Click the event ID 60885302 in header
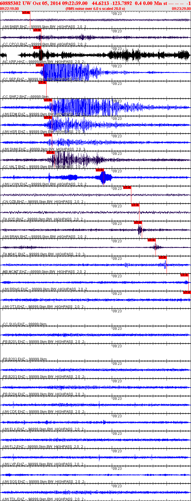This screenshot has height=501, width=191. [10, 3]
